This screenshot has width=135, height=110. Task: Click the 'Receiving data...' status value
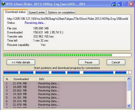[35, 23]
